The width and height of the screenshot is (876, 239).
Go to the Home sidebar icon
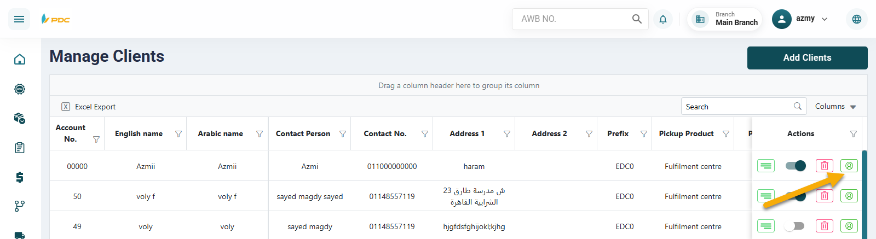(x=20, y=59)
